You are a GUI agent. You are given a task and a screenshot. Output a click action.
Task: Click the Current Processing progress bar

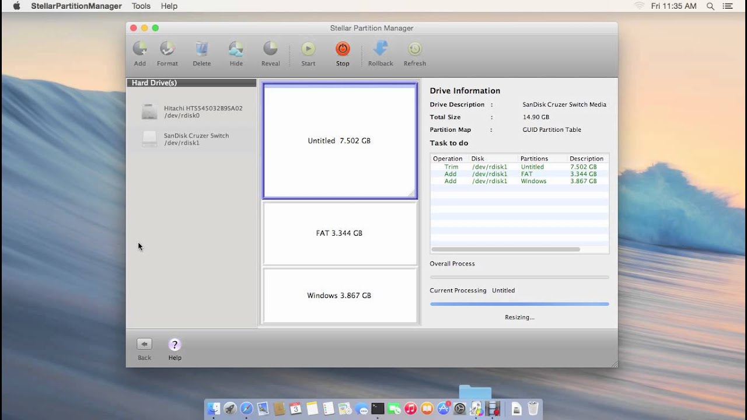coord(519,304)
